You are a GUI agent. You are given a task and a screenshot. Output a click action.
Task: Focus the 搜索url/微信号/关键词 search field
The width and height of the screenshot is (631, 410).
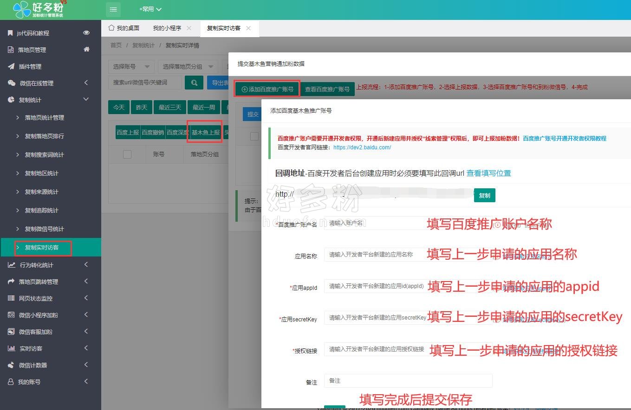[144, 83]
